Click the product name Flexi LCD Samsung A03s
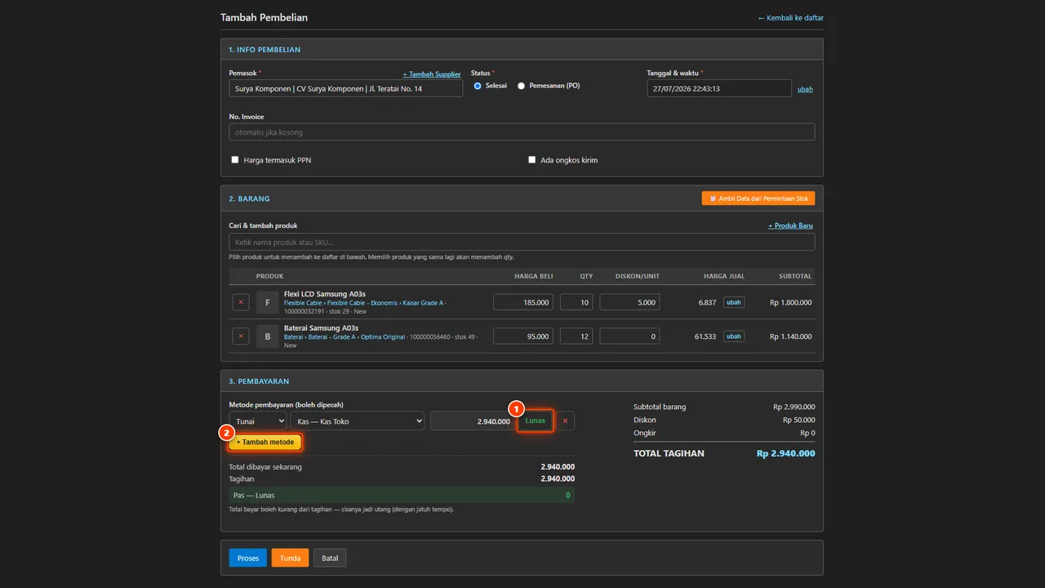1045x588 pixels. click(x=325, y=293)
